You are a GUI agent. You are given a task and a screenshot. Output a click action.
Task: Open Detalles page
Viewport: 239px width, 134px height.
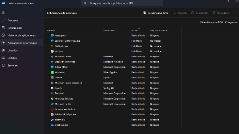click(22, 58)
